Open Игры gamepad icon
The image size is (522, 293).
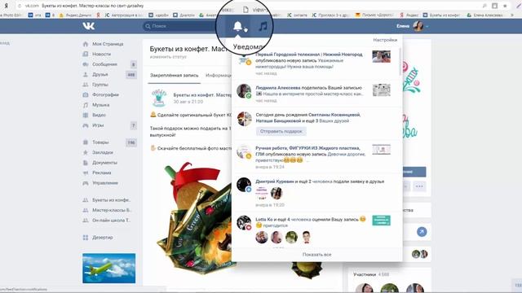[x=86, y=125]
